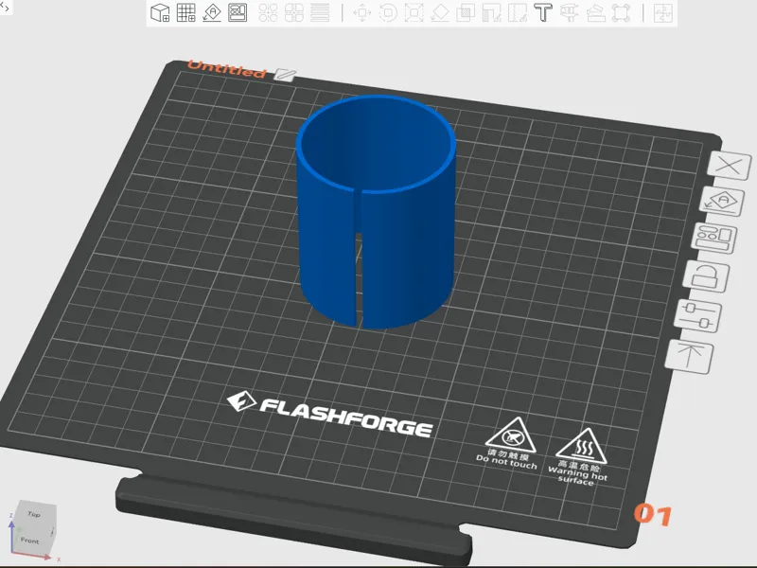Open plate settings sliders icon
Viewport: 757px width, 568px height.
(x=697, y=315)
